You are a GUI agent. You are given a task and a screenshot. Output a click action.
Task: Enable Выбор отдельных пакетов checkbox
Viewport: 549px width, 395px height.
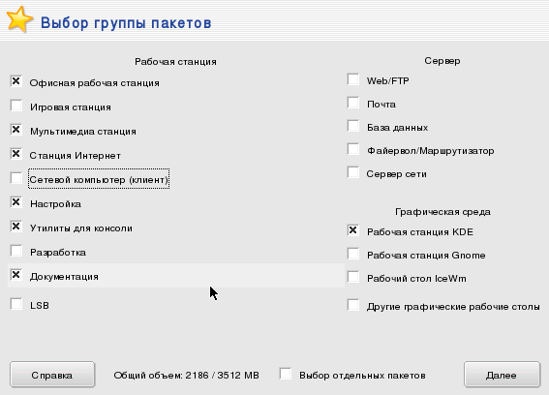click(x=286, y=374)
